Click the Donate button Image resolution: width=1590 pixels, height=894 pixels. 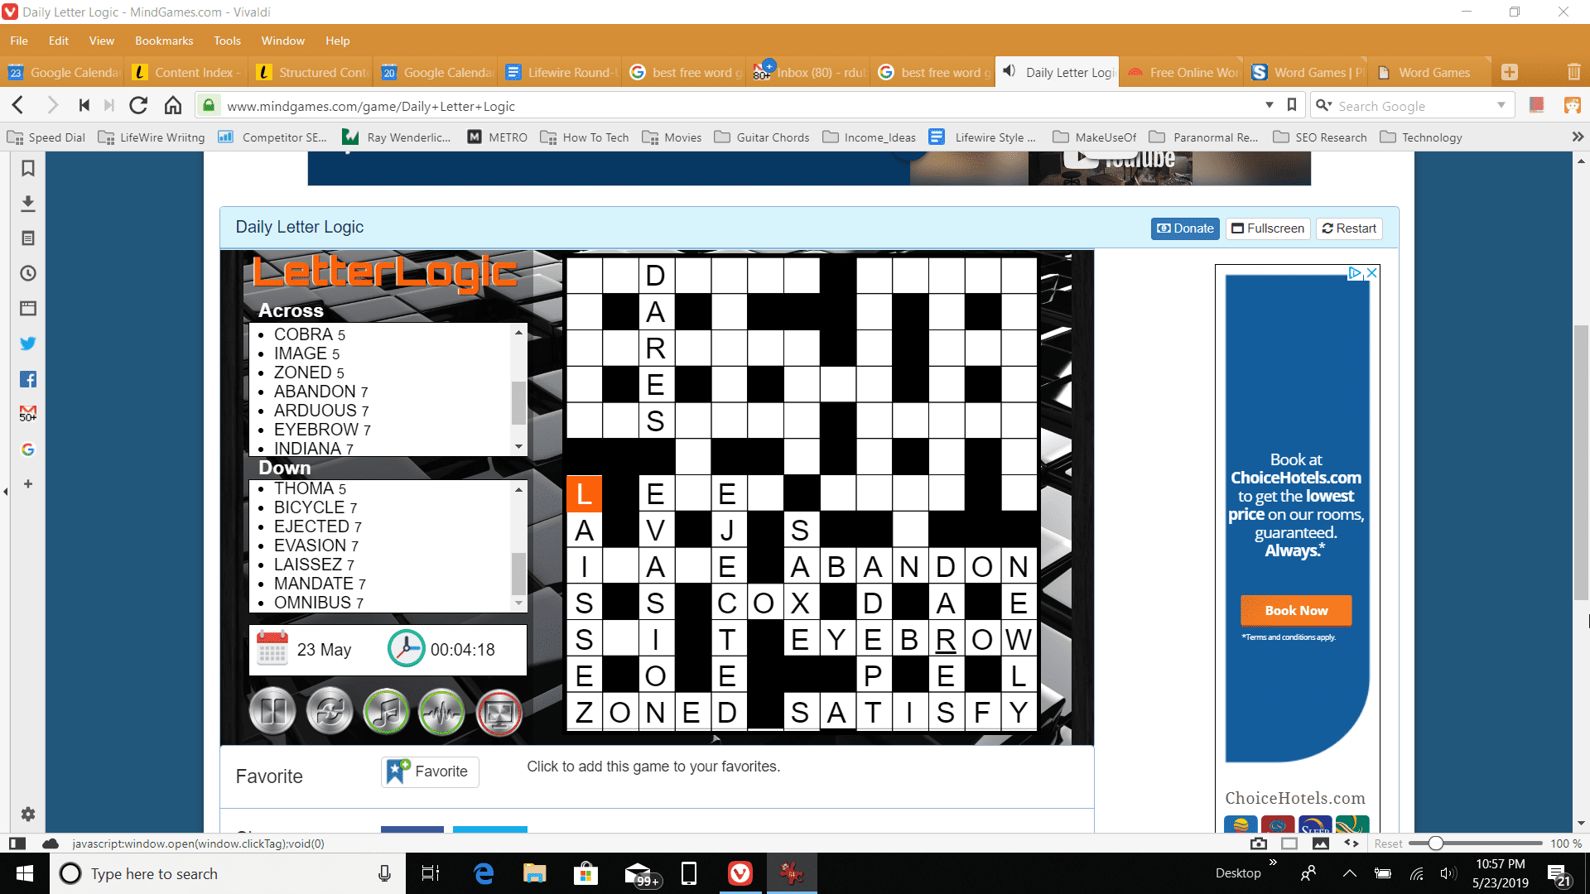pos(1185,228)
